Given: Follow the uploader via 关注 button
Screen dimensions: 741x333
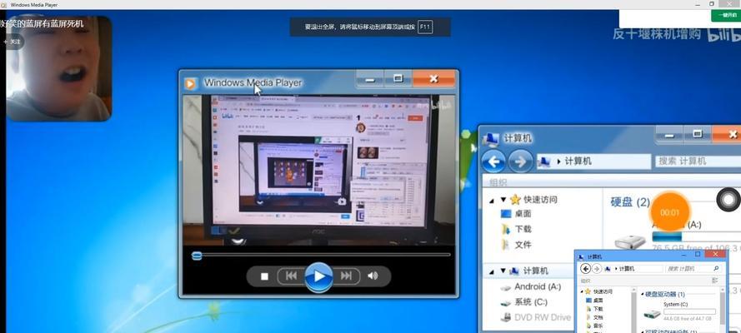Looking at the screenshot, I should (x=13, y=42).
